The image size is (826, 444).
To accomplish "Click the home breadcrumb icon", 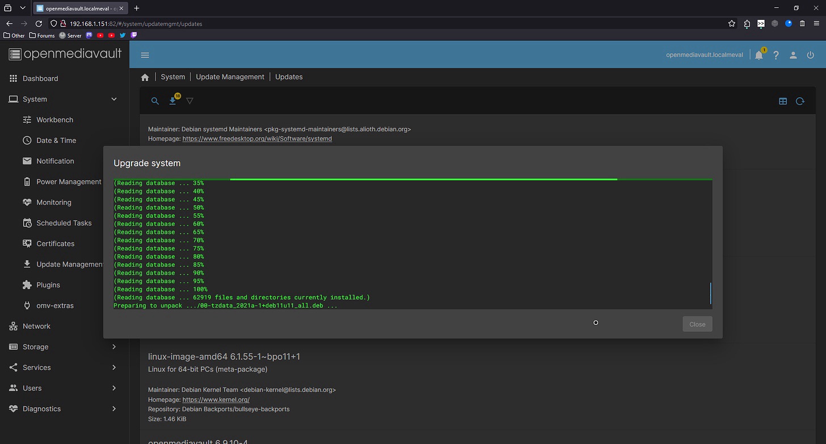I will (145, 77).
